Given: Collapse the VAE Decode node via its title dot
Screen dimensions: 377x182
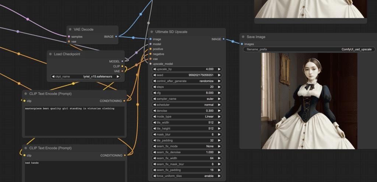Looking at the screenshot, I should pyautogui.click(x=70, y=29).
